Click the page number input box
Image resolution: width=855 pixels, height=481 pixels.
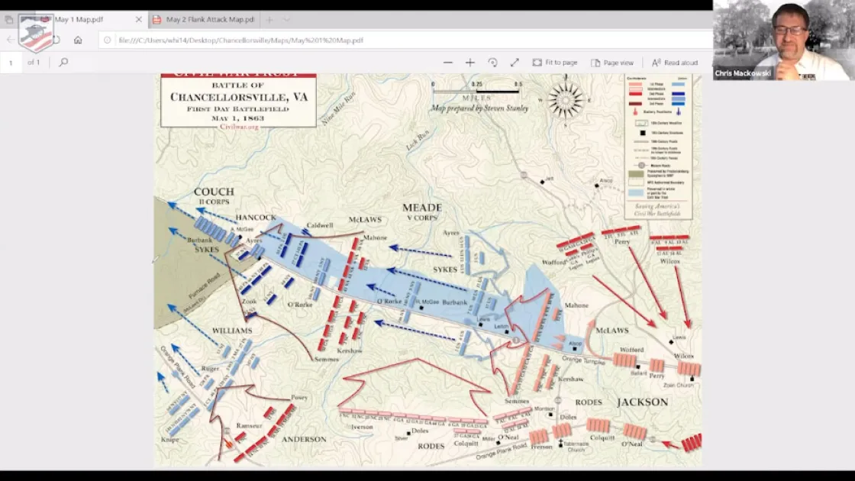tap(11, 63)
